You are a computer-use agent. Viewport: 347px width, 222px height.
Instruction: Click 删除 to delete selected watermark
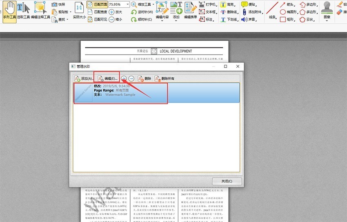click(144, 78)
